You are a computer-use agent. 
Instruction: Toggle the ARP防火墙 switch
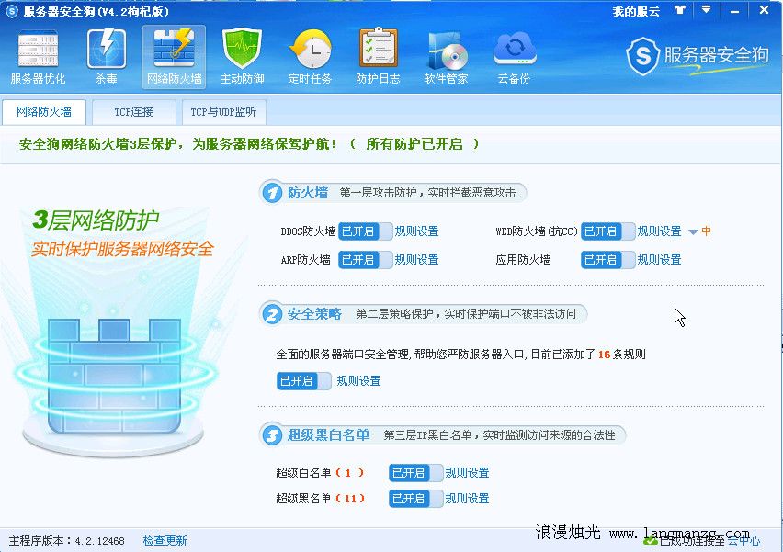point(366,260)
